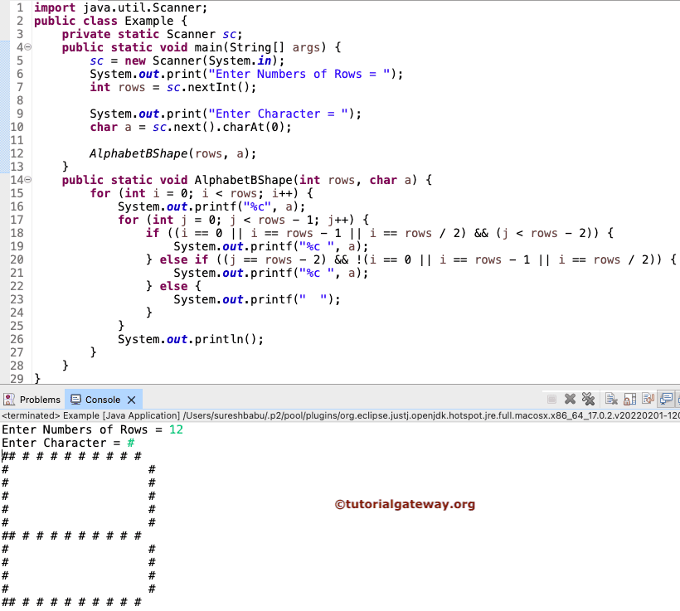Click 'Enter Numbers of Rows' in console output
Image resolution: width=680 pixels, height=611 pixels.
pos(75,429)
